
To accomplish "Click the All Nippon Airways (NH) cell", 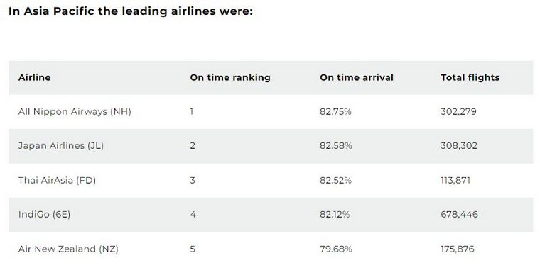I will pos(75,111).
